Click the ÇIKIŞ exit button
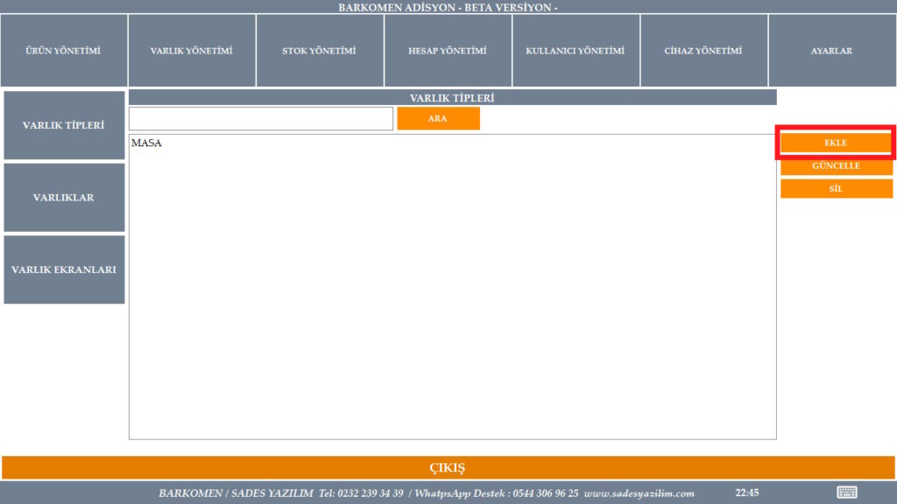This screenshot has height=504, width=897. [x=448, y=467]
